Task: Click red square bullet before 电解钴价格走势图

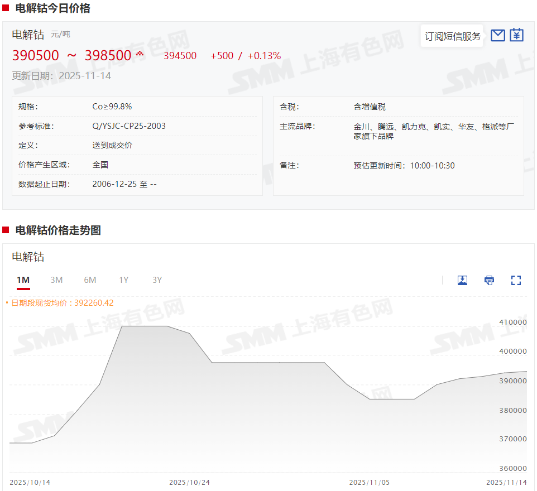Action: point(6,230)
